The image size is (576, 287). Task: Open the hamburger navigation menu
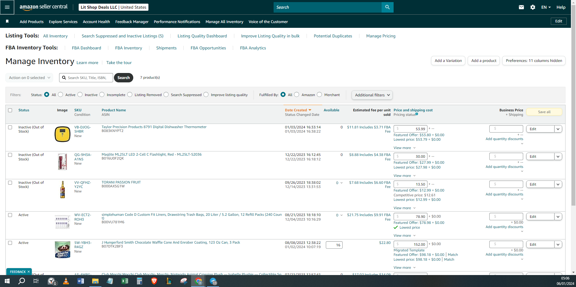click(7, 7)
